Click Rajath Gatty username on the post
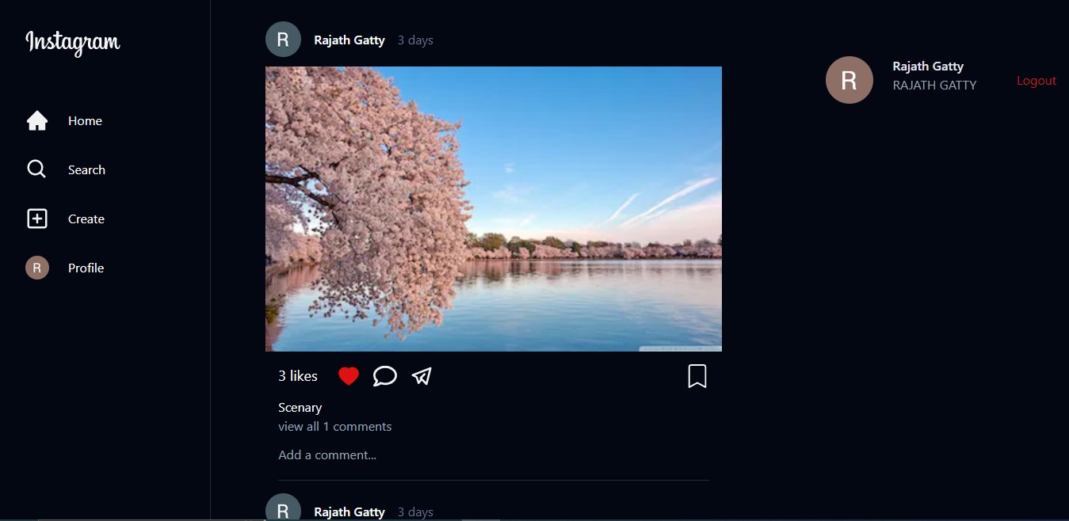This screenshot has height=521, width=1069. 349,40
